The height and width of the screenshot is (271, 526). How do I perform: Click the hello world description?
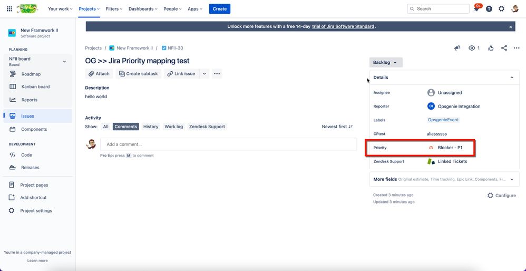96,96
